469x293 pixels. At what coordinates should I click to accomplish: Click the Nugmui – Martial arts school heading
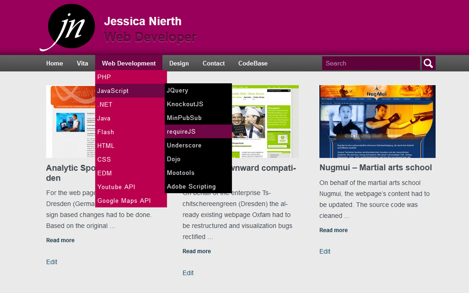click(x=376, y=168)
